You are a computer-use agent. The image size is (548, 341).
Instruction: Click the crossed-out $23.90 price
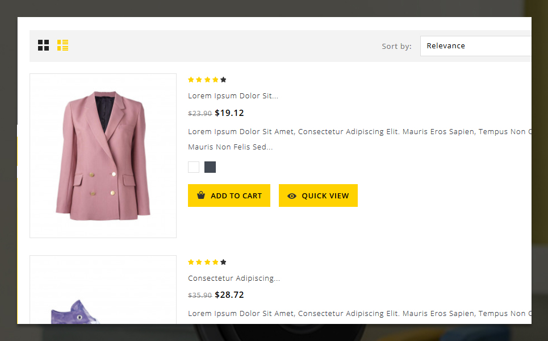200,113
